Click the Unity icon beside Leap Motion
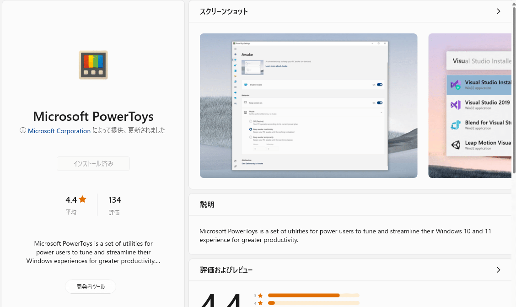Screen dimensions: 516x307 455,145
